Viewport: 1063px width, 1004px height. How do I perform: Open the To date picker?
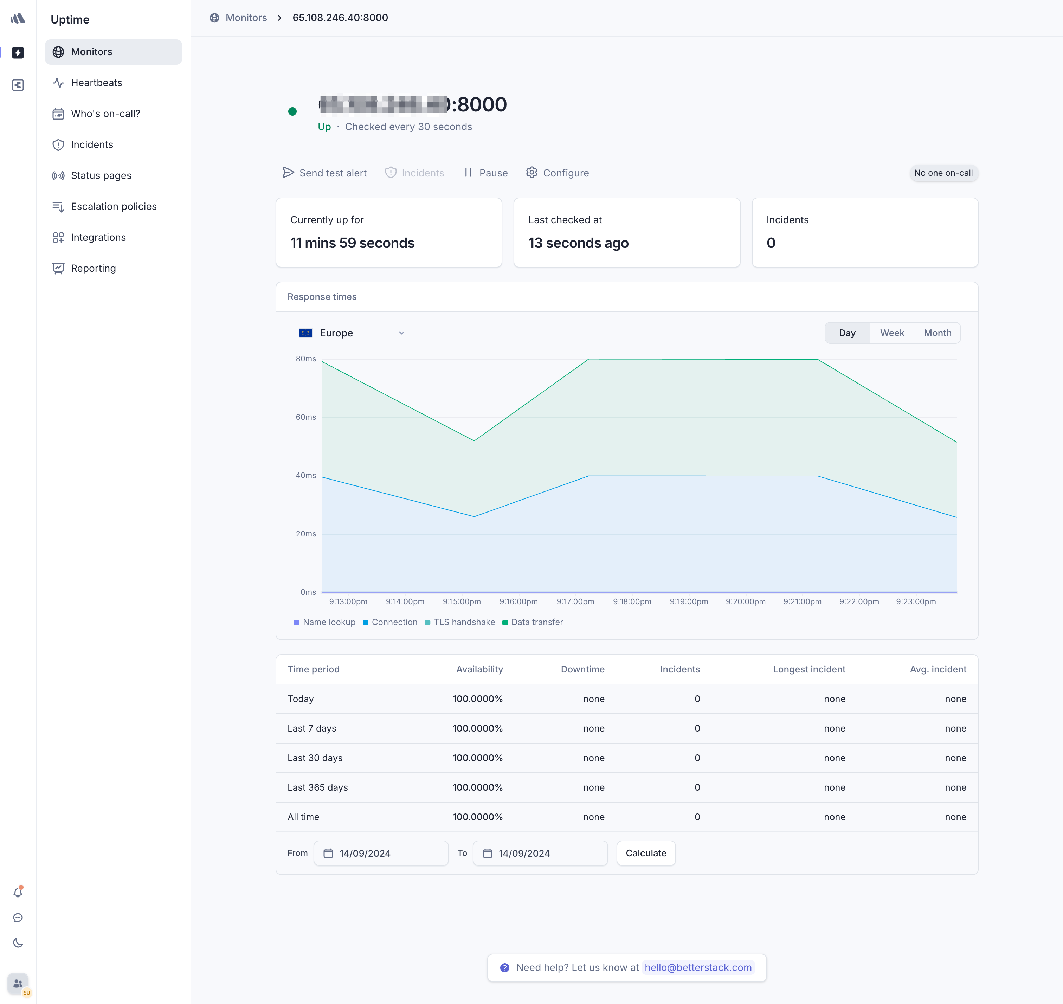pos(540,853)
